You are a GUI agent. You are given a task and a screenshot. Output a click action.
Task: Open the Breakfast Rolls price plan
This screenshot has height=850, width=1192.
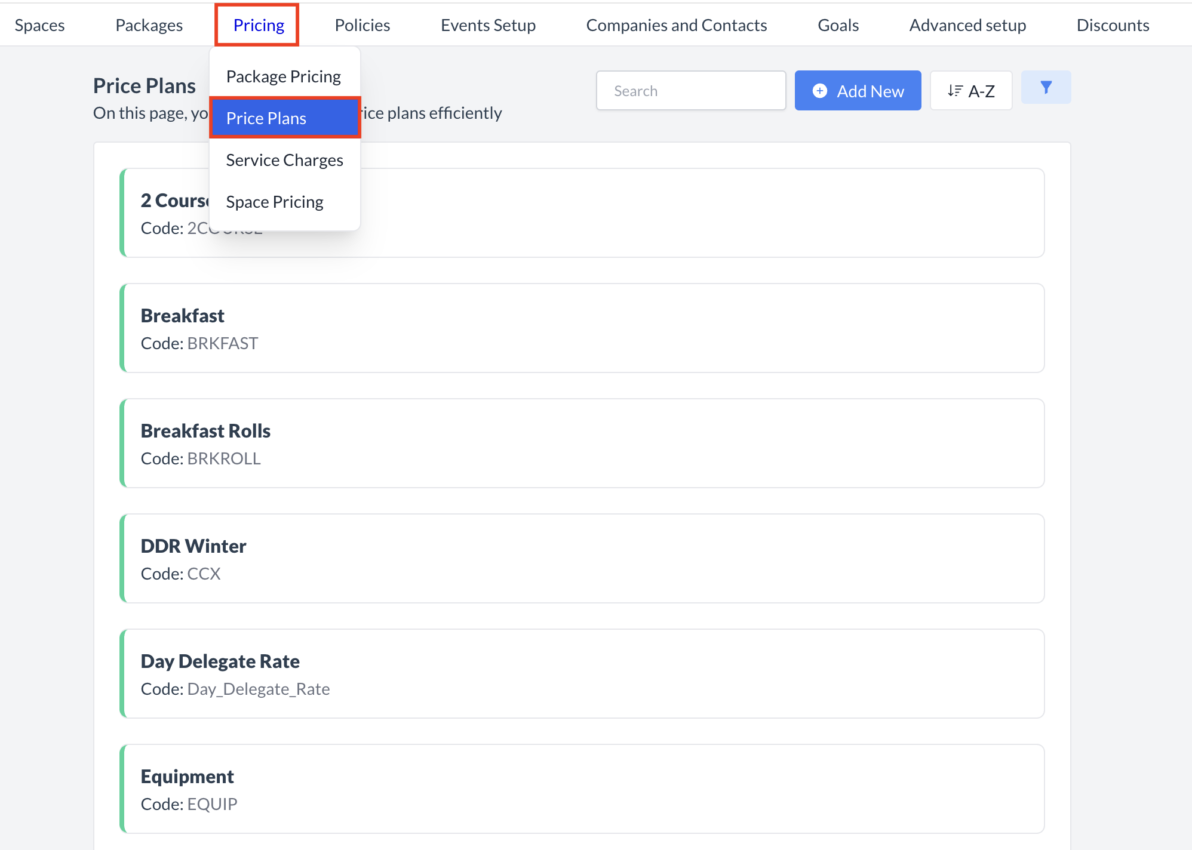pyautogui.click(x=582, y=444)
